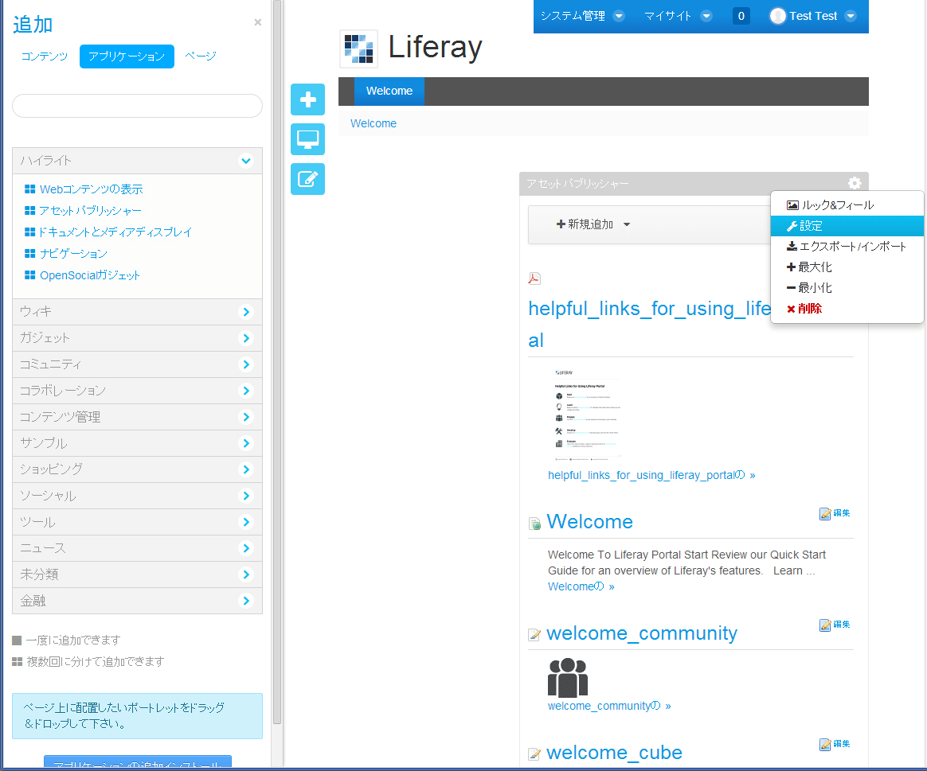Switch to コンテンツ tab
Viewport: 927px width, 771px height.
(45, 56)
